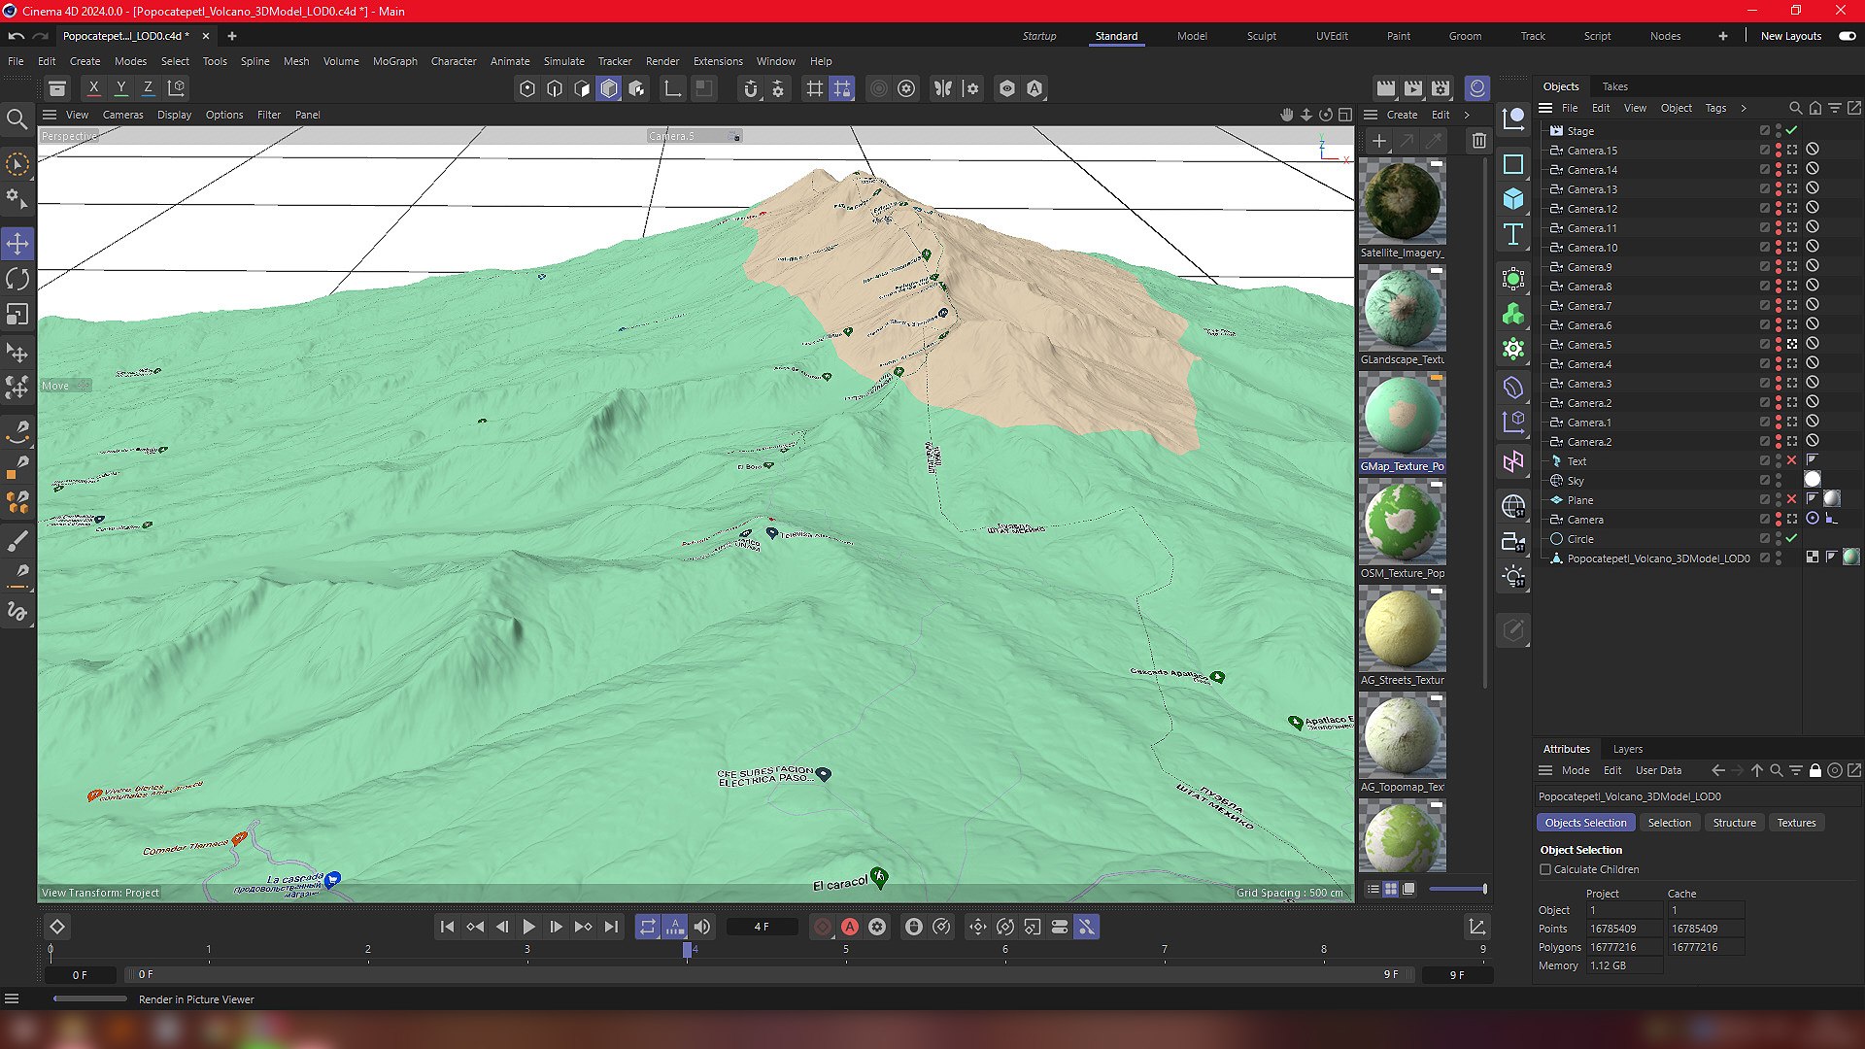
Task: Select the Move tool in left toolbar
Action: (17, 243)
